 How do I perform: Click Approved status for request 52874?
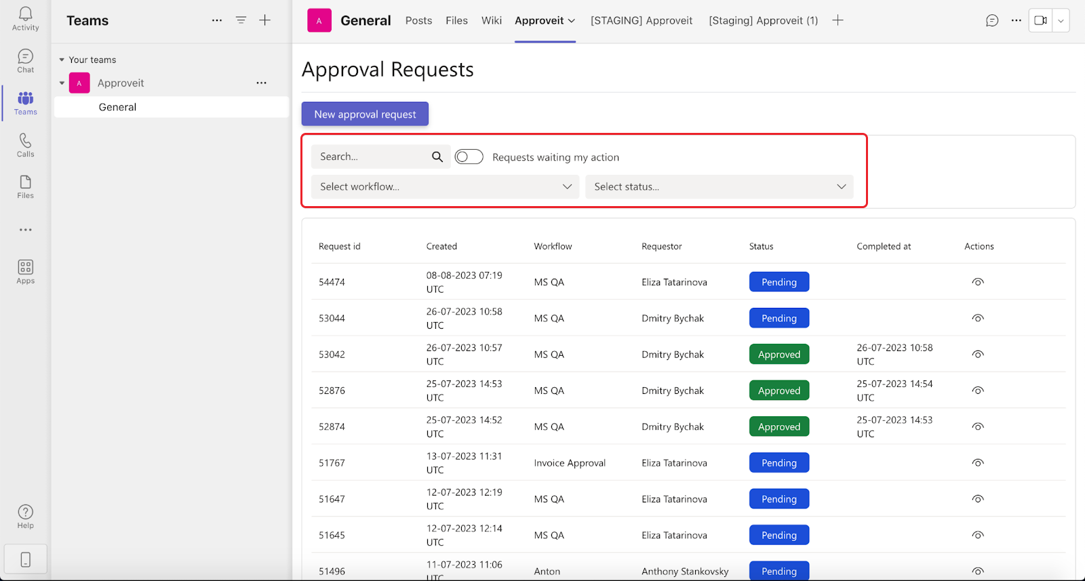[x=779, y=426]
